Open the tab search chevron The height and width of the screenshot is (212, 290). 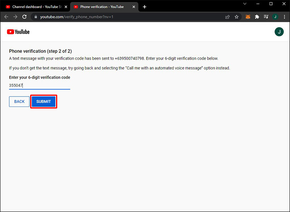(x=245, y=4)
